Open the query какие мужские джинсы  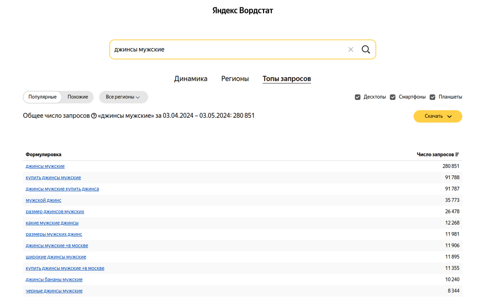[x=52, y=223]
